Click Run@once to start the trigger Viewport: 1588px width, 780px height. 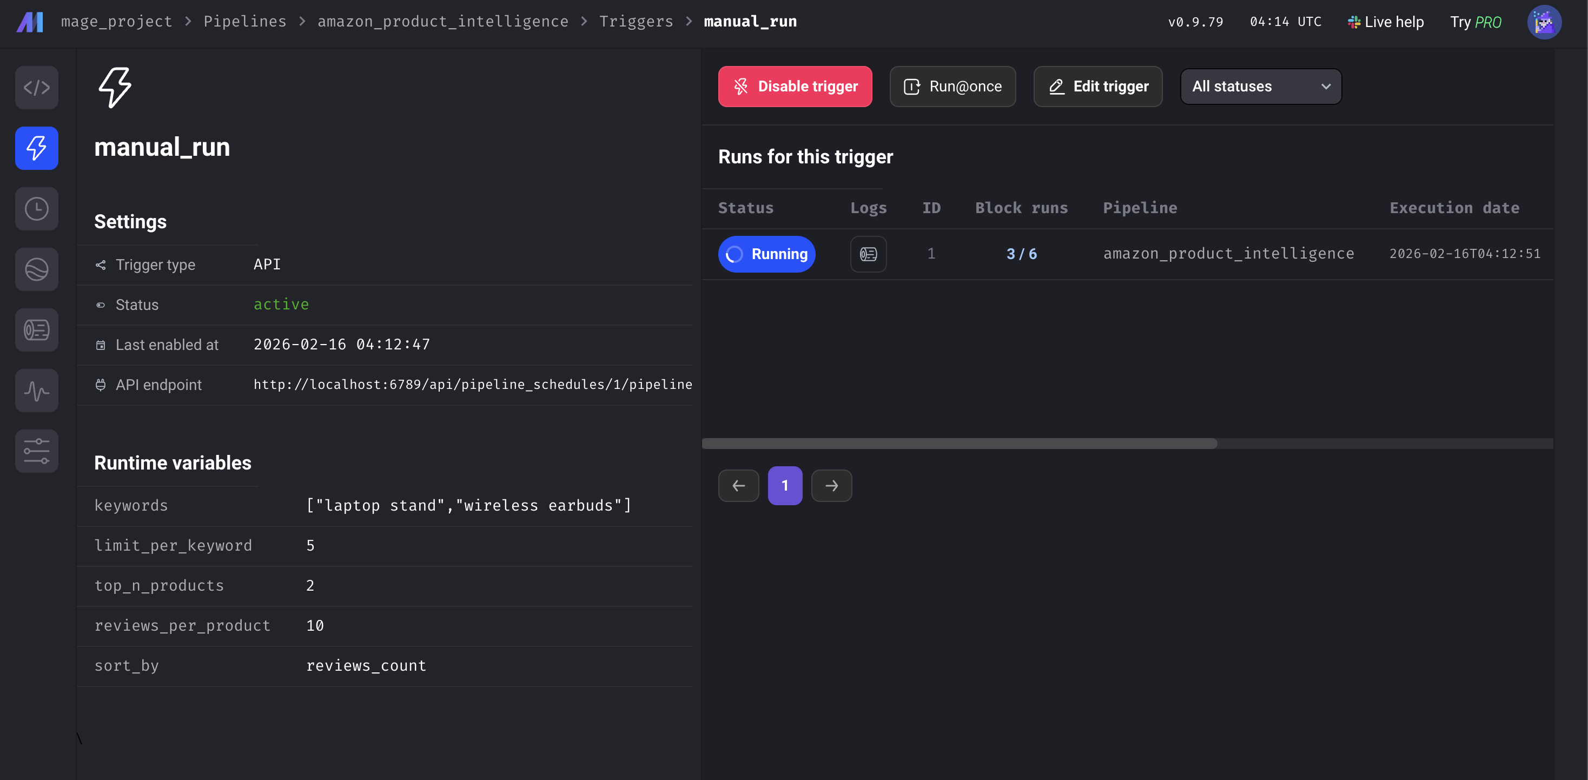pos(952,87)
